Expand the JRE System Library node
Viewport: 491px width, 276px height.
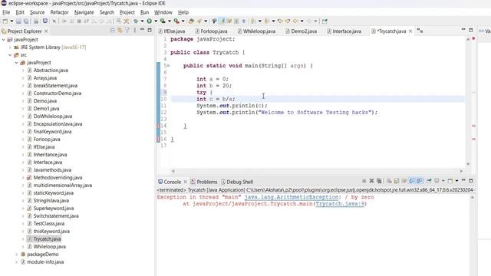pyautogui.click(x=10, y=48)
